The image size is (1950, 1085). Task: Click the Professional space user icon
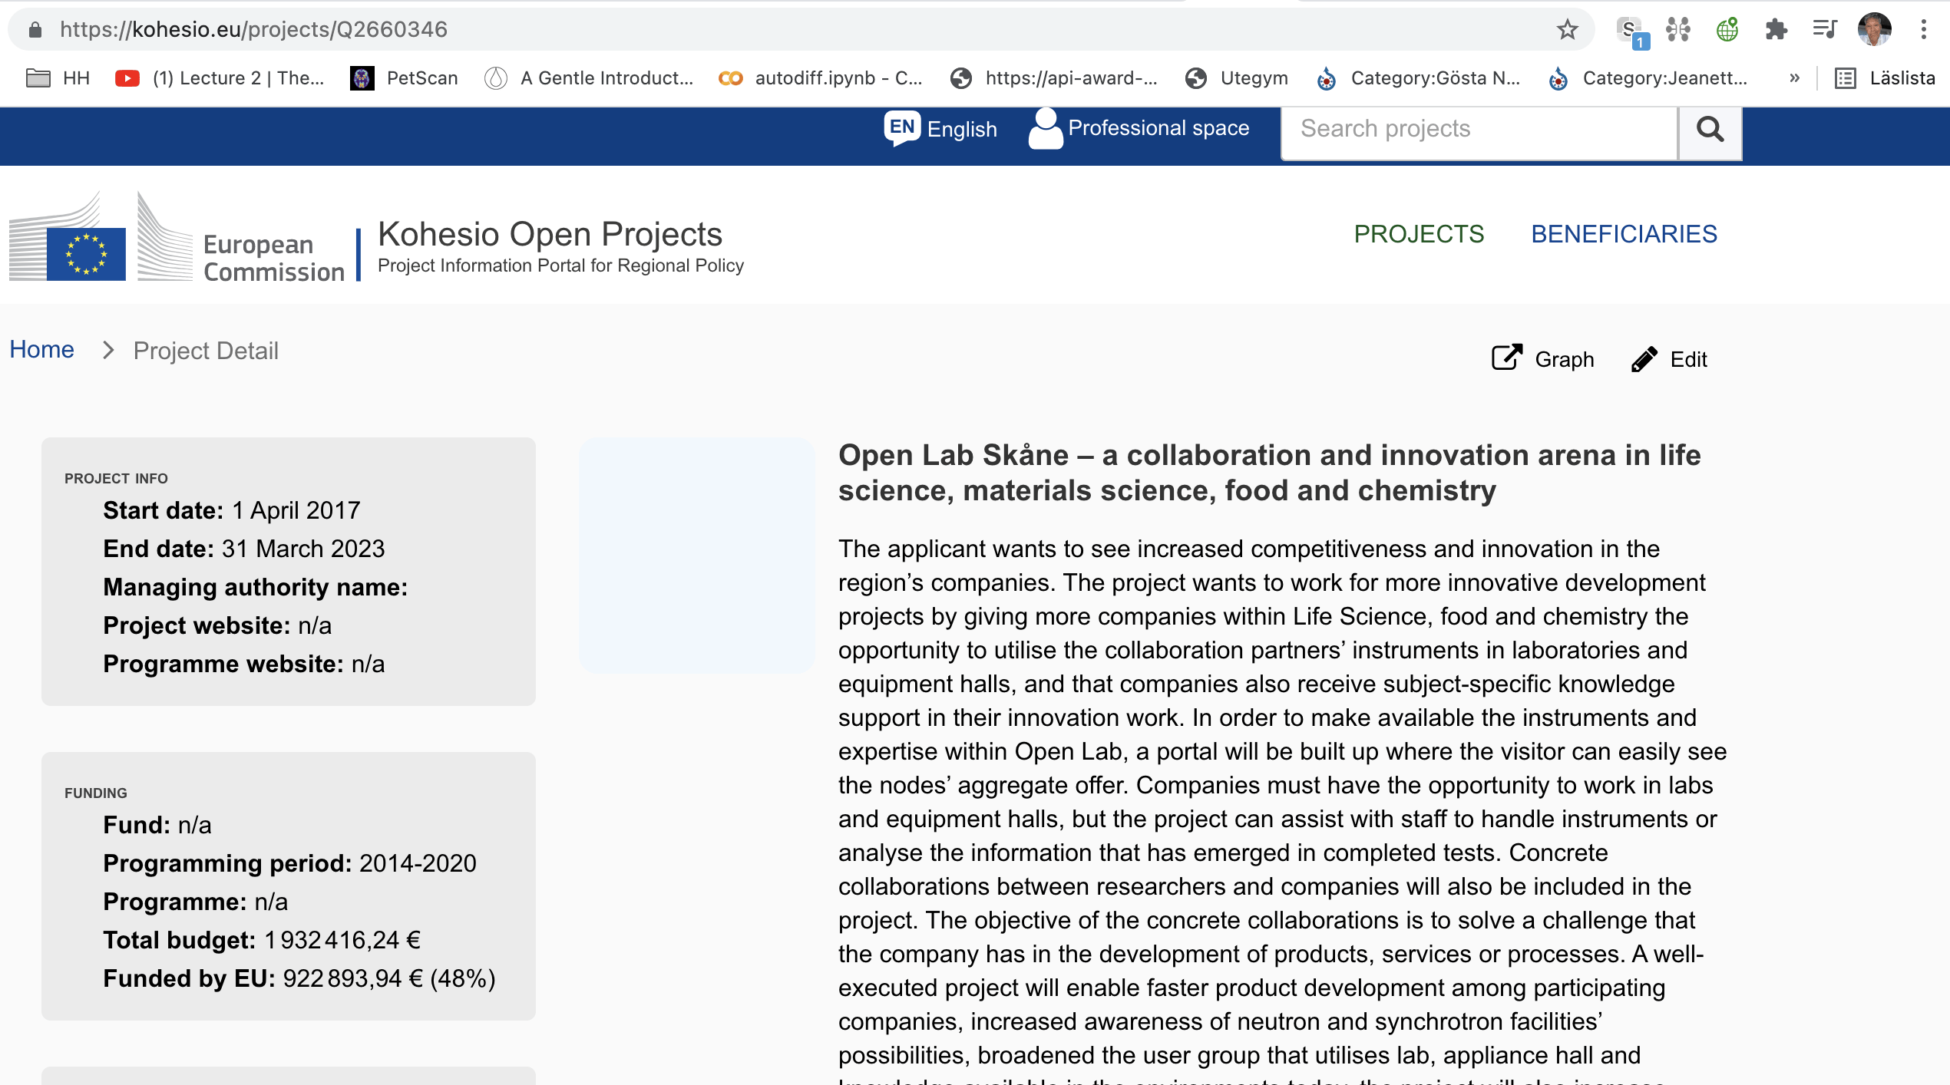[x=1045, y=129]
